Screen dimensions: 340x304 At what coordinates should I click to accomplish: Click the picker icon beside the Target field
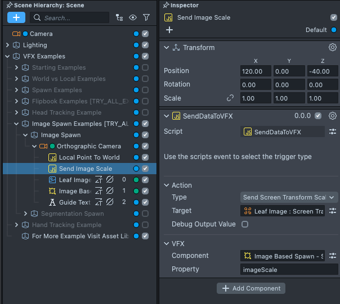click(332, 211)
